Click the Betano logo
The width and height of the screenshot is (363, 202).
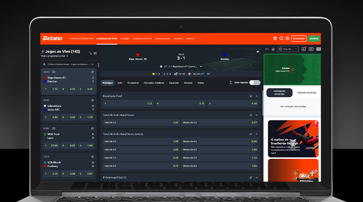52,38
